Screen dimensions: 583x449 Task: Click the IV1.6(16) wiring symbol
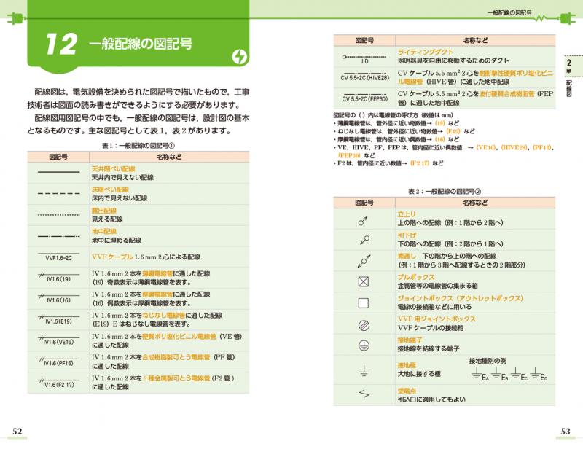59,298
